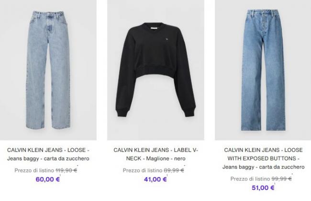Click 'Prezzo di listino' under exposed-buttons jeans

click(250, 179)
